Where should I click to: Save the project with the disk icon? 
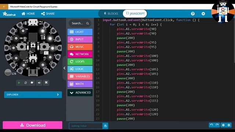[105, 126]
